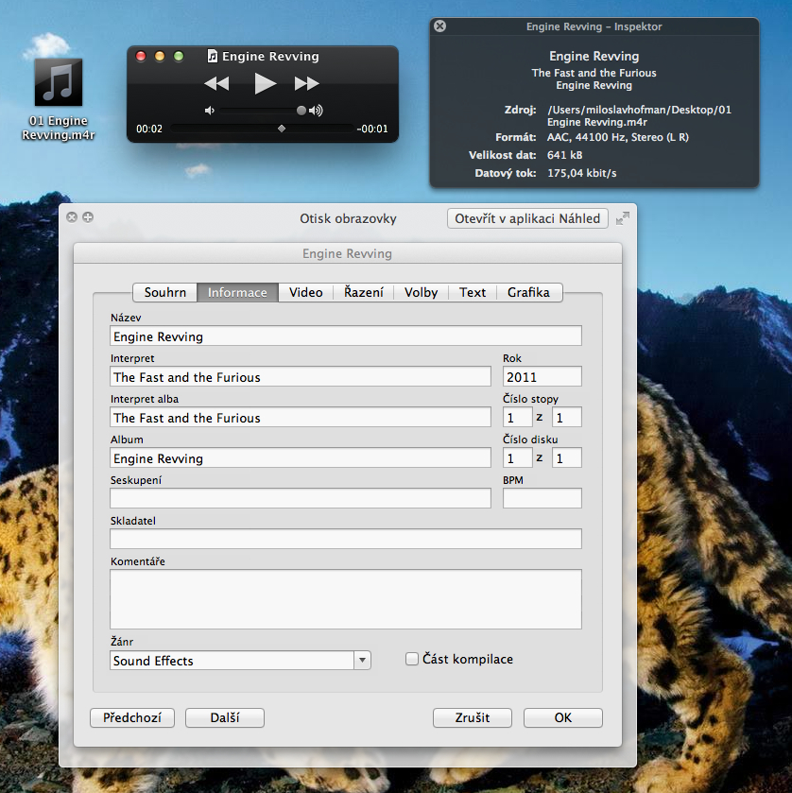Viewport: 792px width, 793px height.
Task: Enable the Část kompilace checkbox
Action: (x=411, y=659)
